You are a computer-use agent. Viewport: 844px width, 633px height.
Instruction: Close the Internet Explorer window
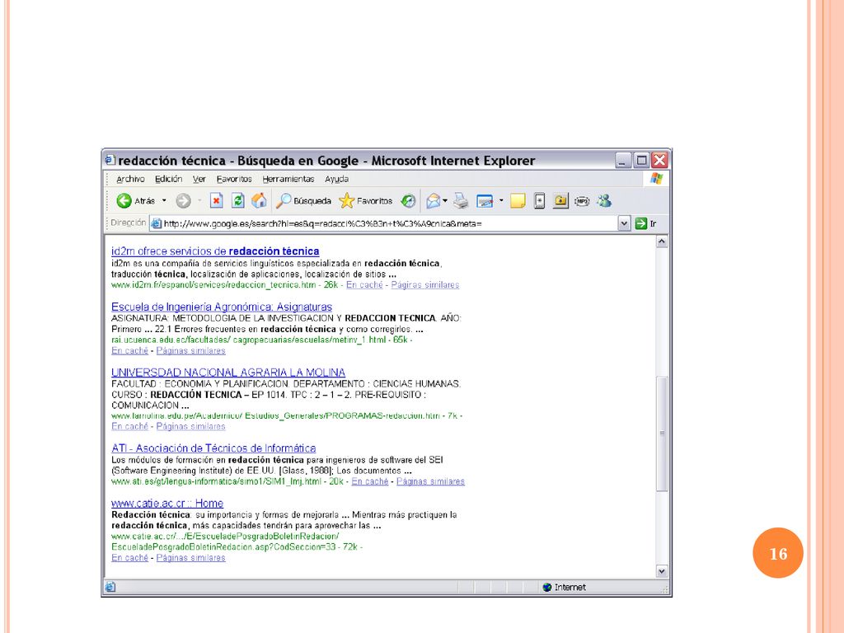(659, 160)
